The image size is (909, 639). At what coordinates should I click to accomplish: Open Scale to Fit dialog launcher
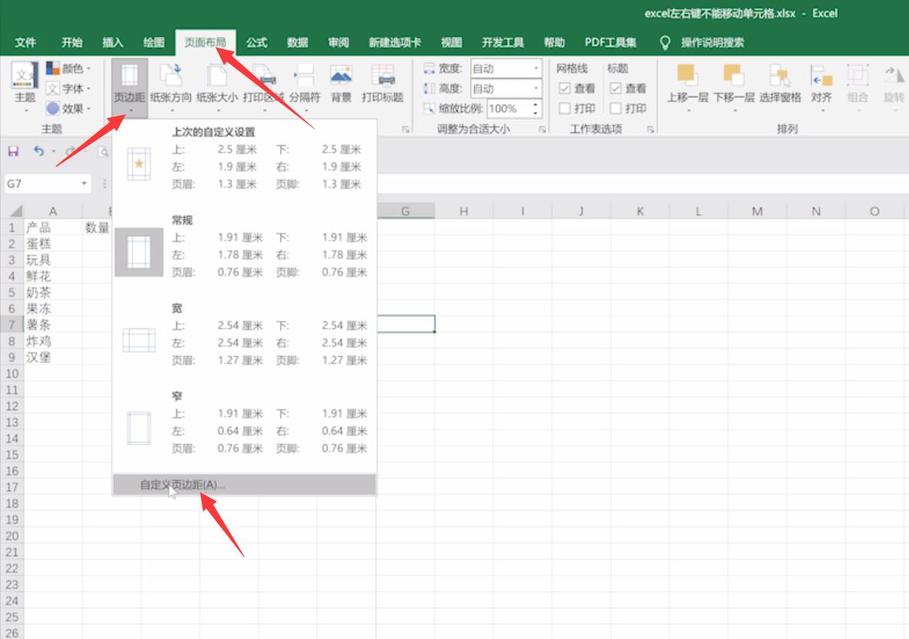(x=542, y=129)
